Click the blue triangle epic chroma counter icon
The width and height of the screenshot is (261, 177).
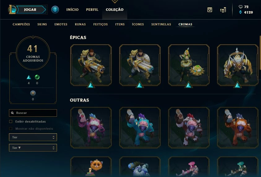29,77
